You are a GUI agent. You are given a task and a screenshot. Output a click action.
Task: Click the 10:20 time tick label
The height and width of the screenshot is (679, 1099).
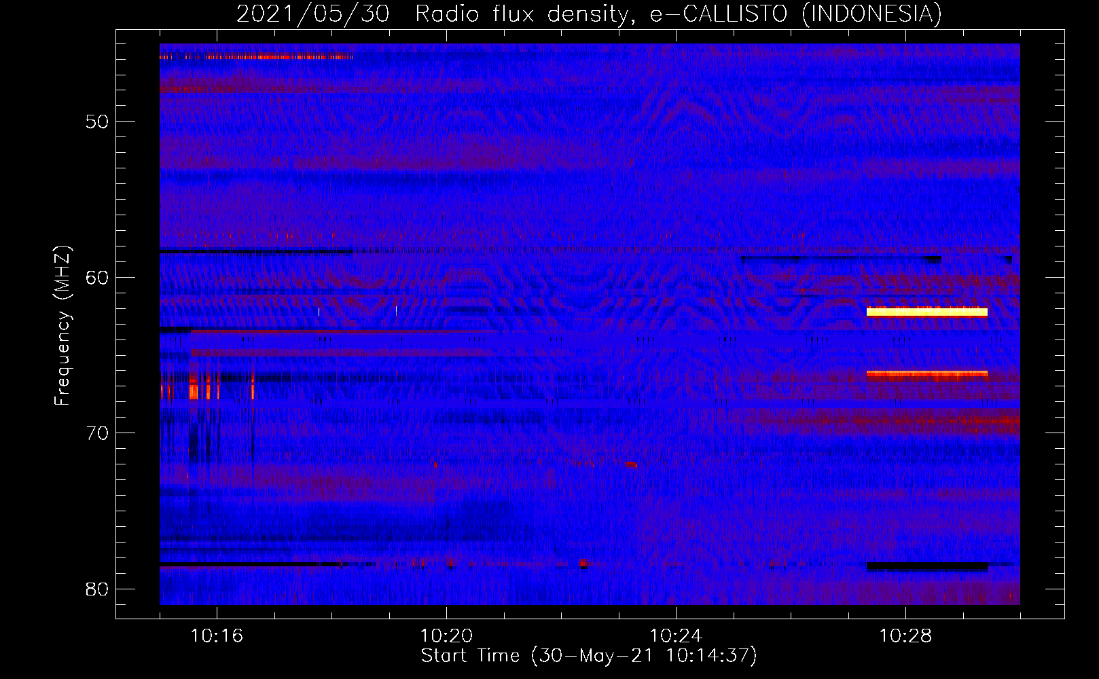click(x=446, y=636)
